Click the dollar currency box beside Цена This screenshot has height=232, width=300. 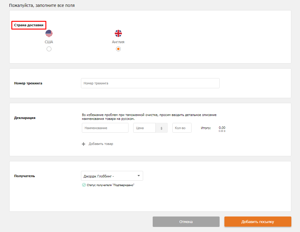161,128
